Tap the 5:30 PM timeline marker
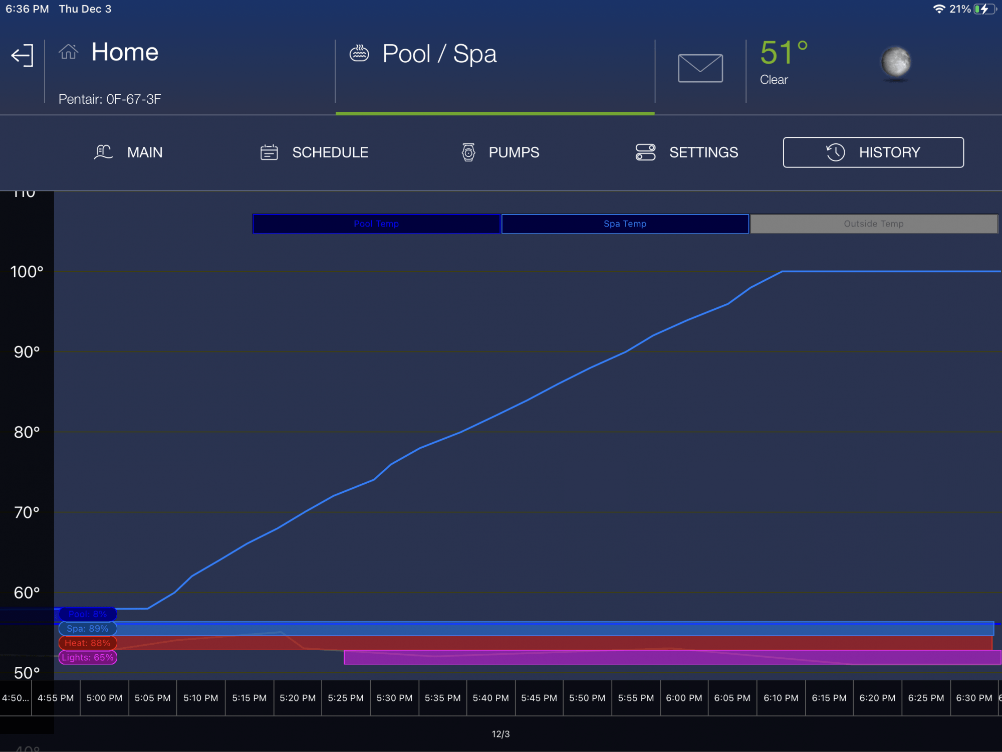This screenshot has height=752, width=1002. pos(394,698)
